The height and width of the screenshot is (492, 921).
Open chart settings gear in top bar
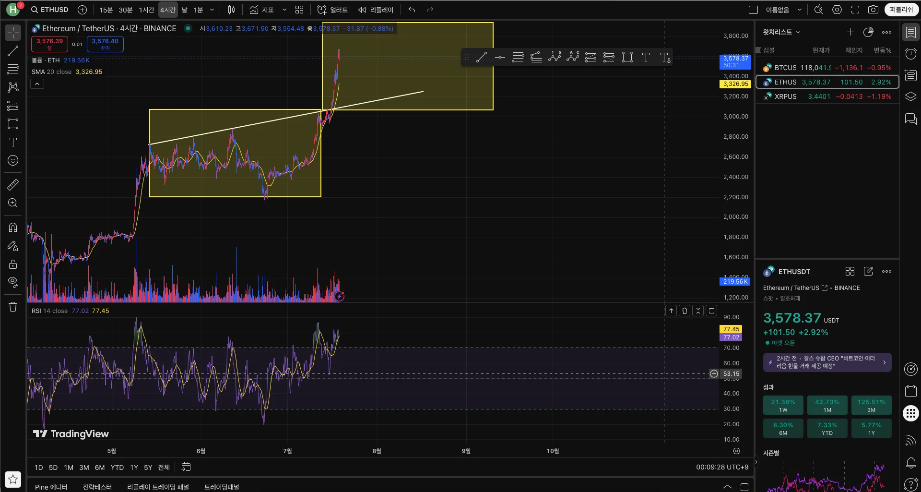[837, 10]
